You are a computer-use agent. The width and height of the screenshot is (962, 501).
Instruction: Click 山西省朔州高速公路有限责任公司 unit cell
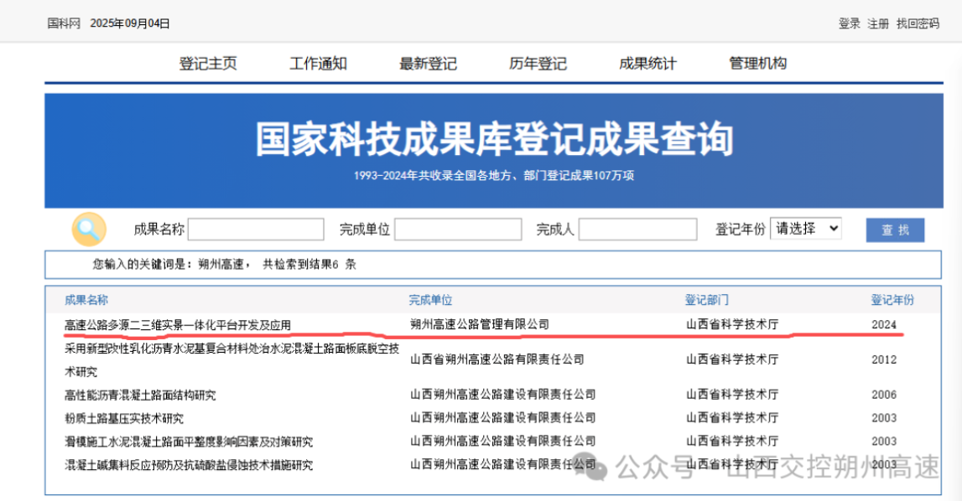[x=497, y=359]
